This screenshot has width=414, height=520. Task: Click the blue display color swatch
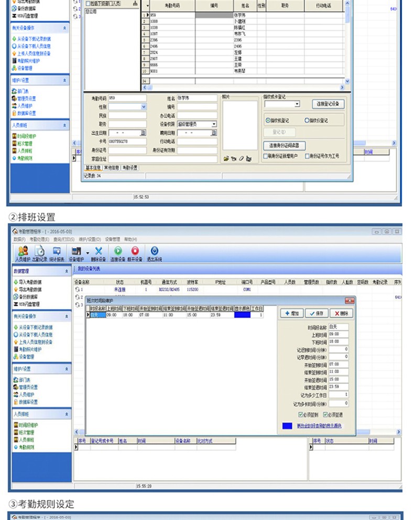click(287, 426)
